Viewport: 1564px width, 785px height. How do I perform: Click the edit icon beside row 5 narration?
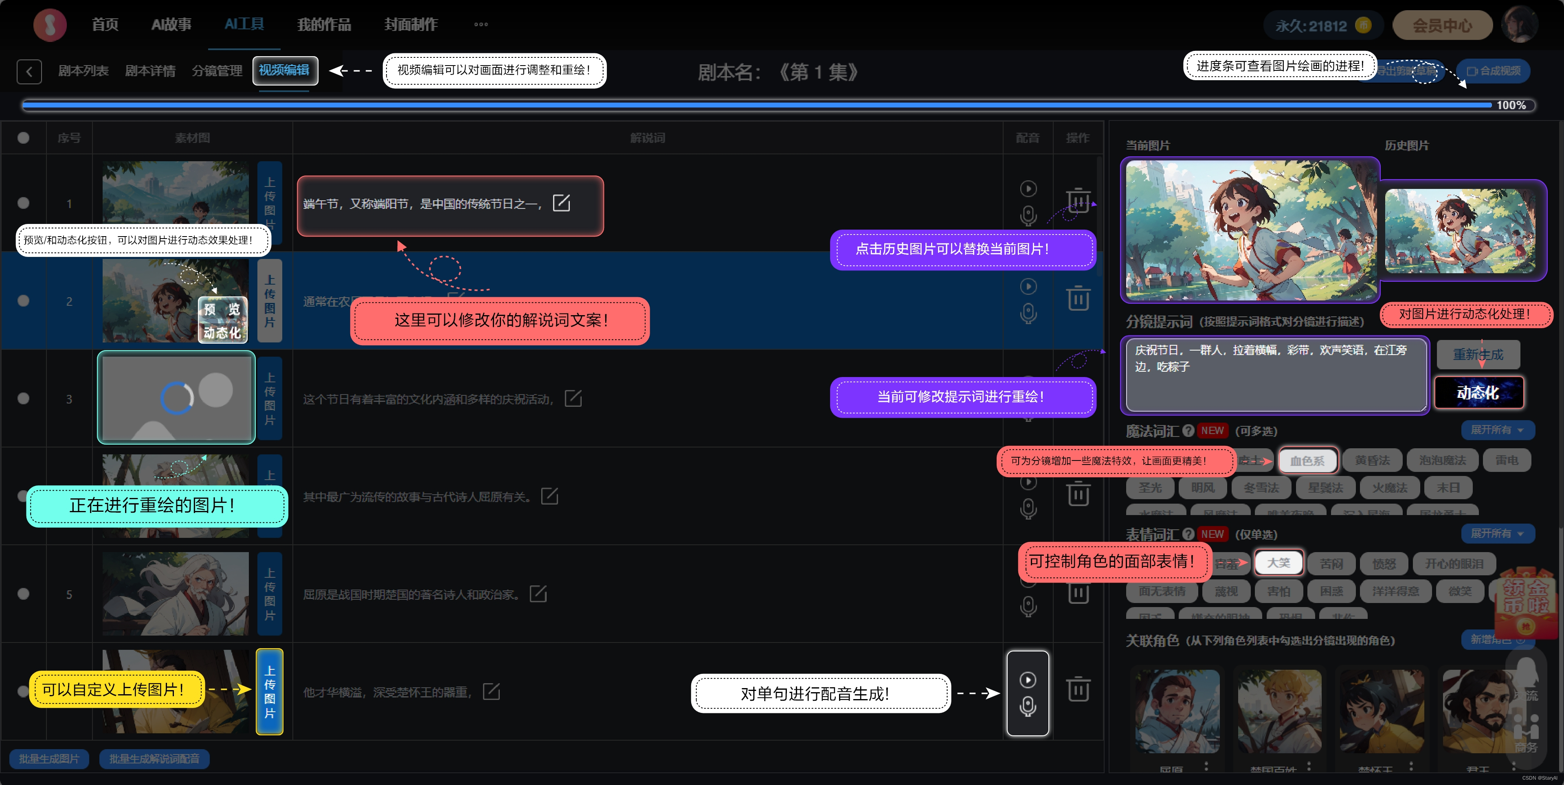pyautogui.click(x=538, y=594)
